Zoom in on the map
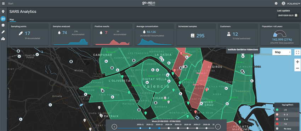The height and width of the screenshot is (131, 301). pos(297,62)
